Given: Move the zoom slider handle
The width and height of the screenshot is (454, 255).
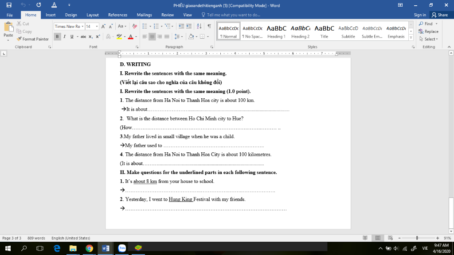Looking at the screenshot, I should click(417, 238).
